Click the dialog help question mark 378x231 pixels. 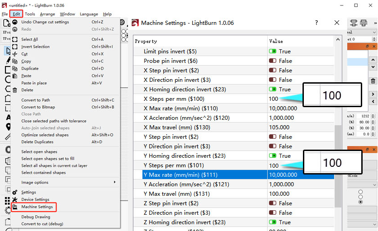[x=317, y=23]
